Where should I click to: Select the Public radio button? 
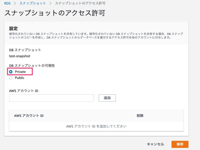[11, 78]
